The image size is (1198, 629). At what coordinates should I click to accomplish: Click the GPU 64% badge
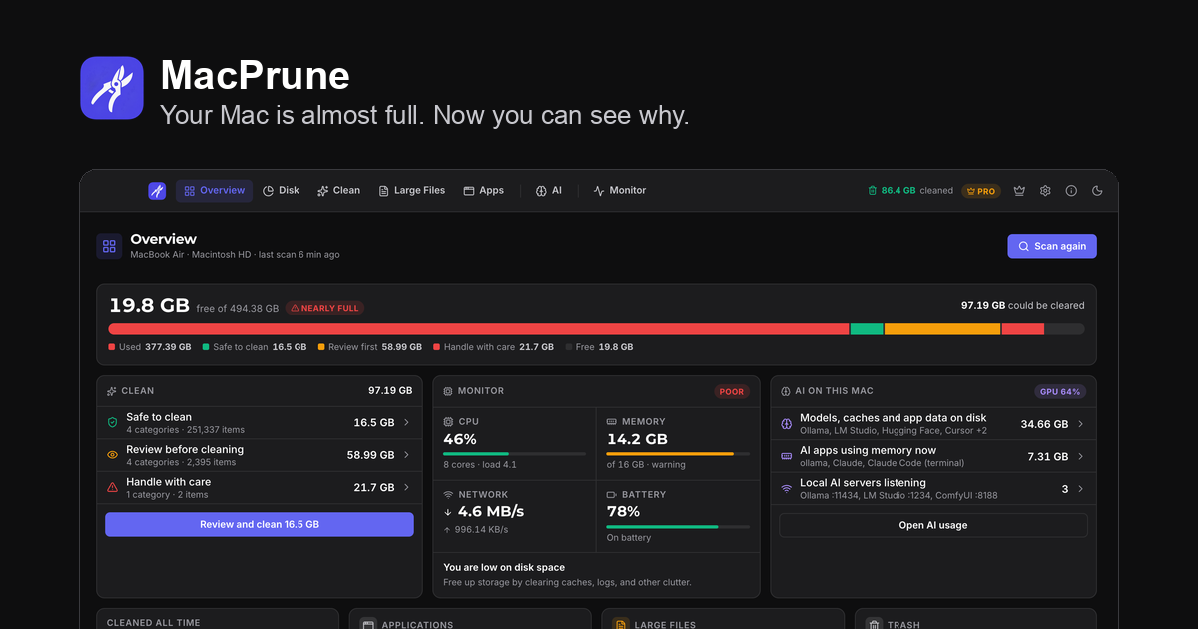[1061, 391]
